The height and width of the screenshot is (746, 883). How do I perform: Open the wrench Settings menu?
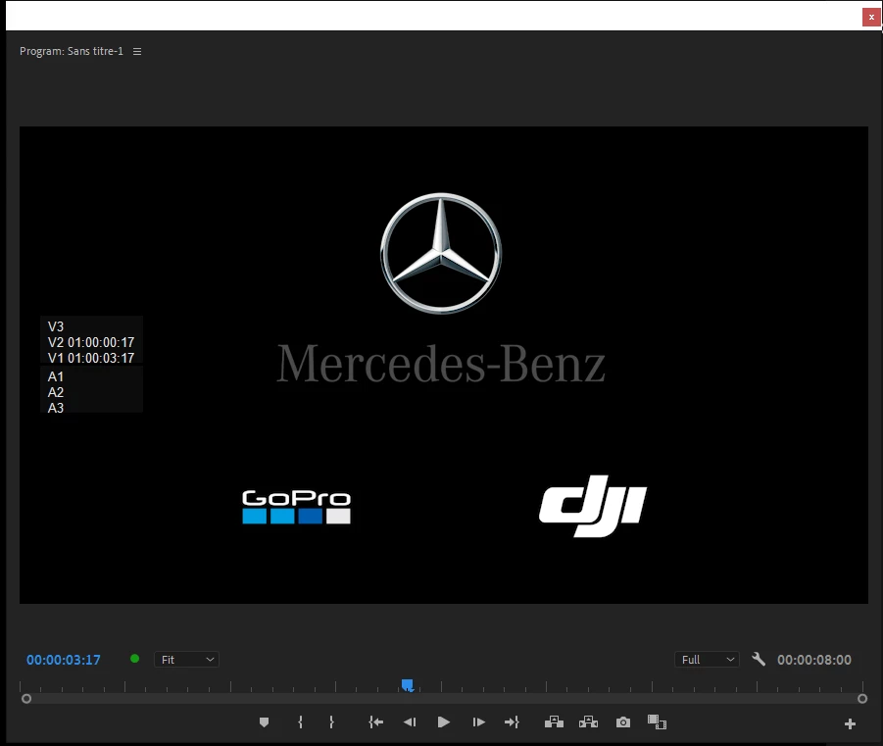click(x=759, y=659)
